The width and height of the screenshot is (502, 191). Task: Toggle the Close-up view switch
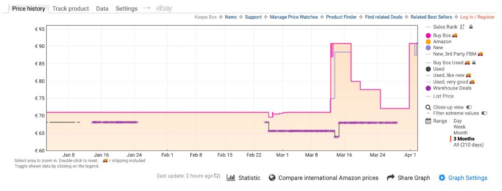coord(469,107)
